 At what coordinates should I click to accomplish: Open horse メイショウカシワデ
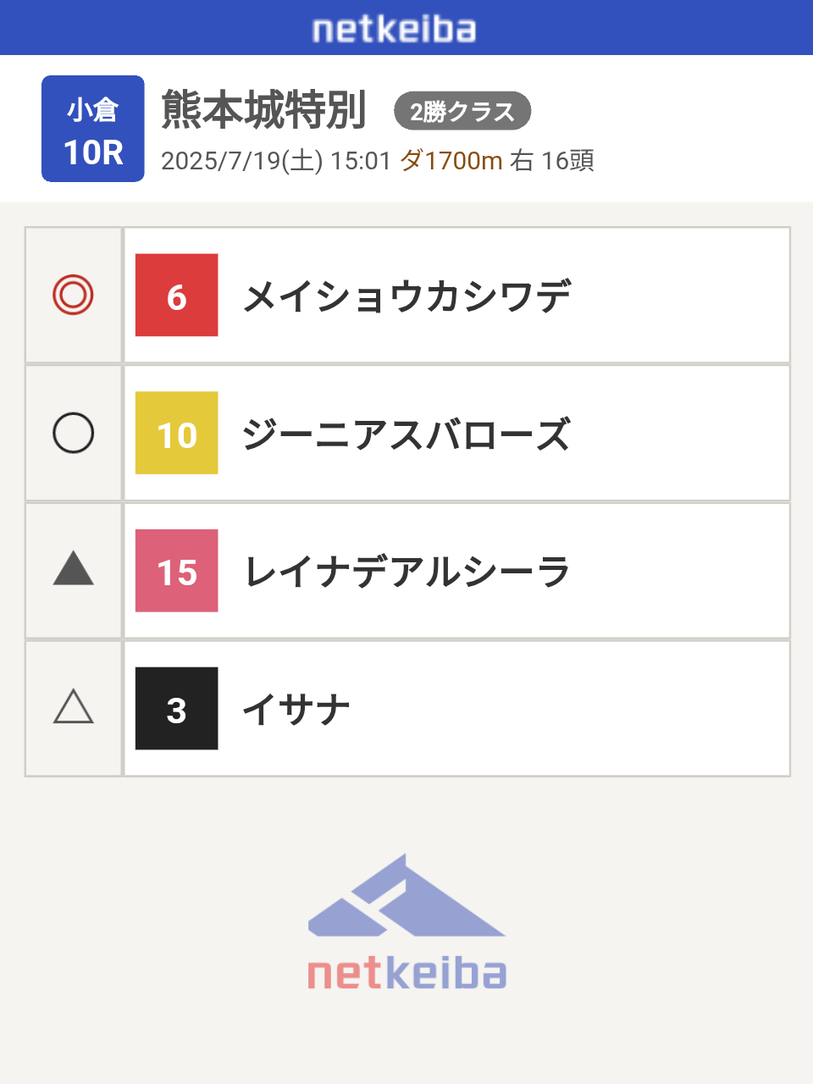pos(406,296)
